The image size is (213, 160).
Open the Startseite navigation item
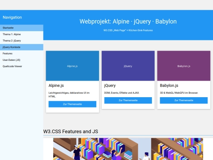[22, 28]
